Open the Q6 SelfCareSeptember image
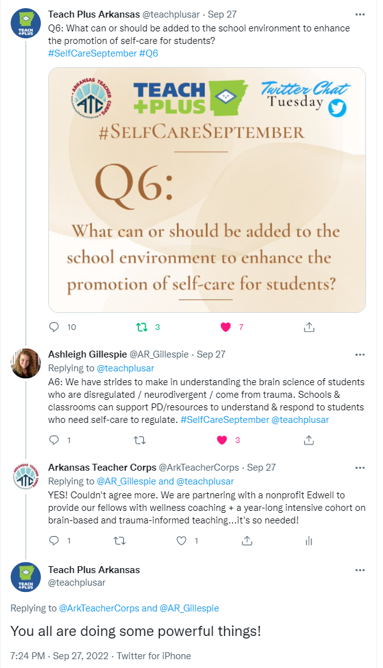The width and height of the screenshot is (383, 668). pos(207,190)
